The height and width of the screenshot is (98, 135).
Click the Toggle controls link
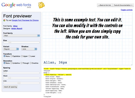(127, 10)
